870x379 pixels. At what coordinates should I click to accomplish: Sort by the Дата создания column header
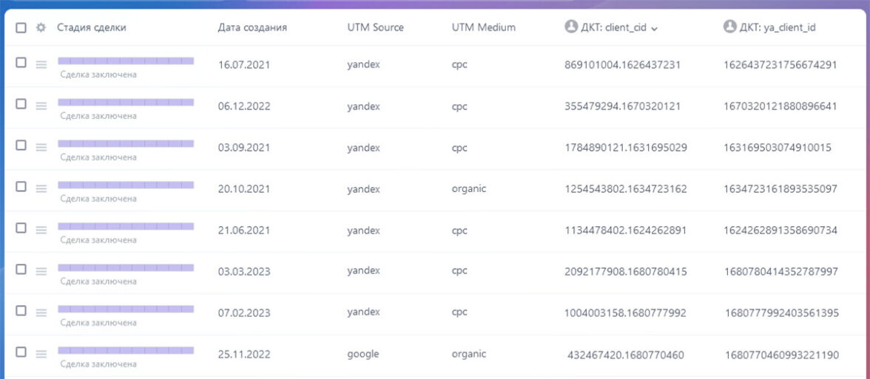(252, 27)
